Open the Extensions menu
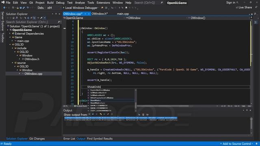This screenshot has width=260, height=146. click(103, 3)
